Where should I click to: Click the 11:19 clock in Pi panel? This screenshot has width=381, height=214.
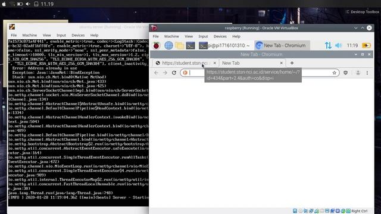[352, 45]
